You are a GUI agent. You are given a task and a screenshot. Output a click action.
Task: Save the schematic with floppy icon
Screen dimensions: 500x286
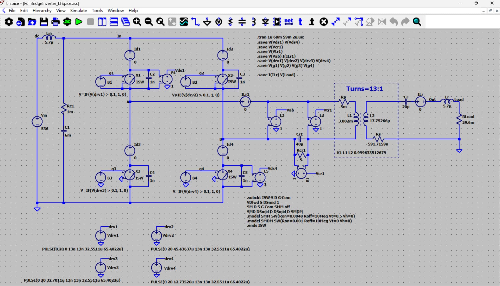click(44, 22)
